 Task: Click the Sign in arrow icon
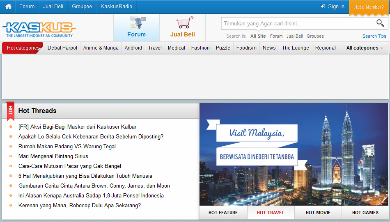coord(323,6)
